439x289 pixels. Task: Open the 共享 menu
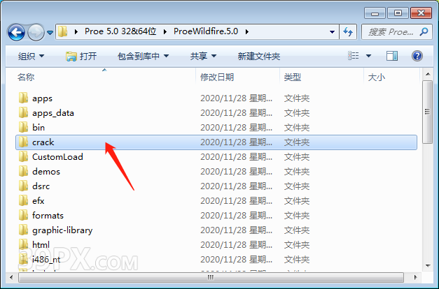203,56
